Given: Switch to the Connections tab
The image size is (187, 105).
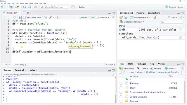Looking at the screenshot, I should coord(154,13).
